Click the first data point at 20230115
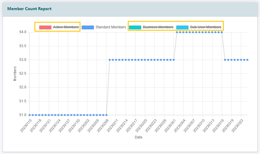260x154 pixels. coord(29,115)
